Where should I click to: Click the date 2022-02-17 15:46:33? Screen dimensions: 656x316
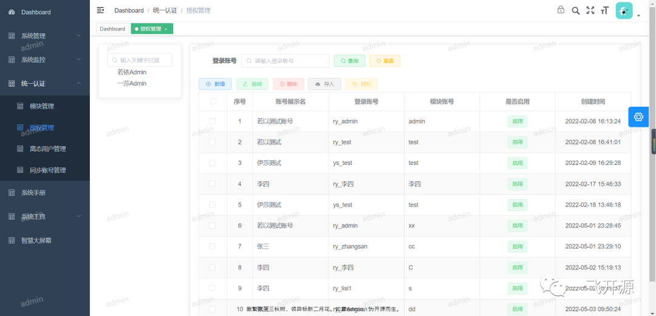[x=593, y=184]
